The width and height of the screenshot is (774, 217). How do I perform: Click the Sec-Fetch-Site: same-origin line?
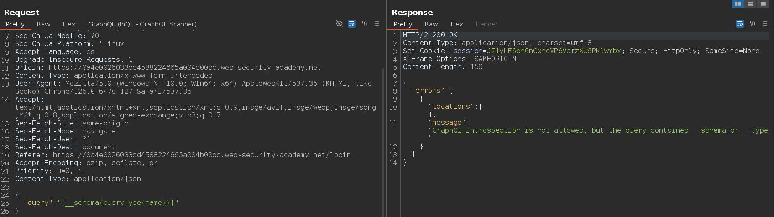point(72,123)
